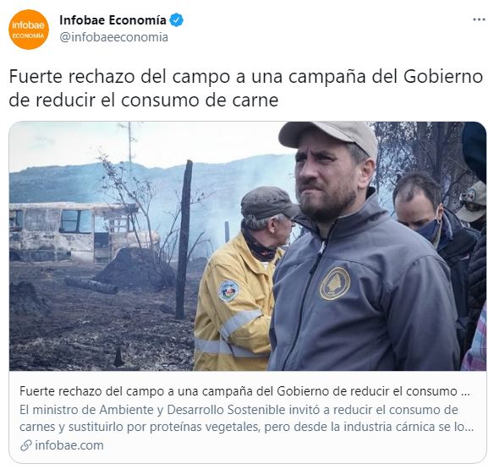Click the truncated card headline below the photo
Viewport: 494px width, 469px height.
point(244,391)
